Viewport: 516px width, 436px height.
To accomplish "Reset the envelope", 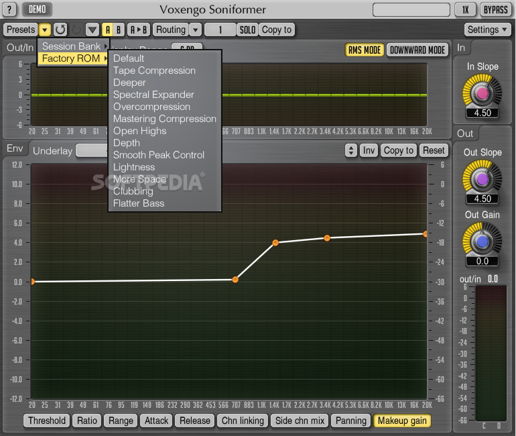I will (434, 150).
